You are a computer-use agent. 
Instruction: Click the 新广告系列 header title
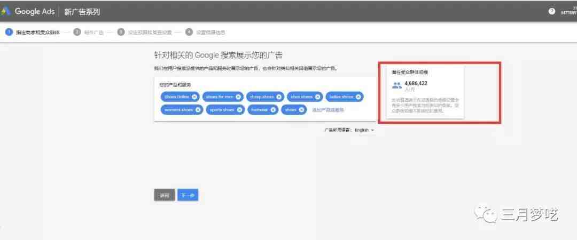click(x=82, y=12)
